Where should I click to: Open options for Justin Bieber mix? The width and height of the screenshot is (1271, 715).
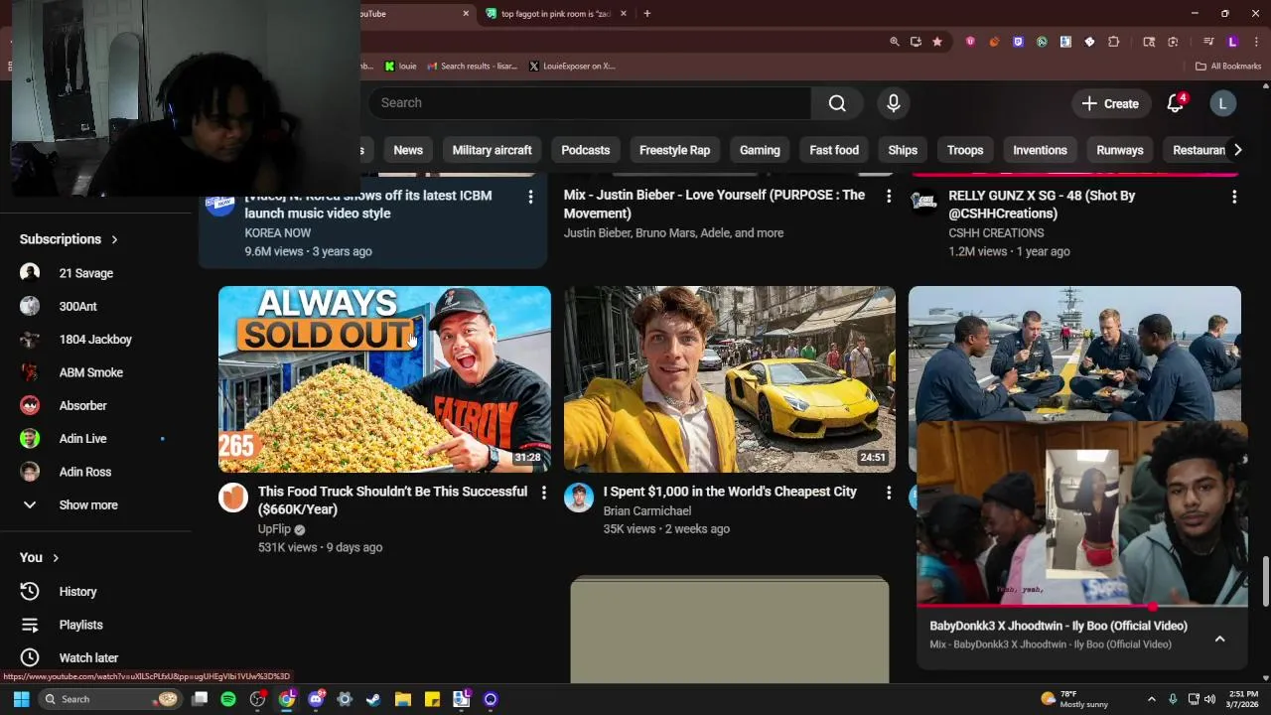(x=889, y=197)
